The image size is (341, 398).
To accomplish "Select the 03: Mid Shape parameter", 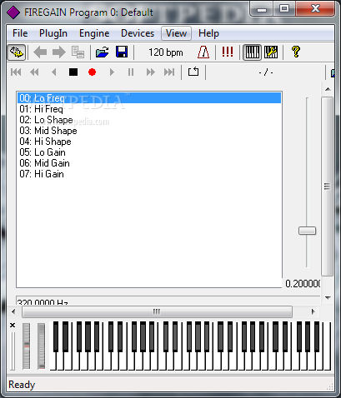I will (x=149, y=131).
